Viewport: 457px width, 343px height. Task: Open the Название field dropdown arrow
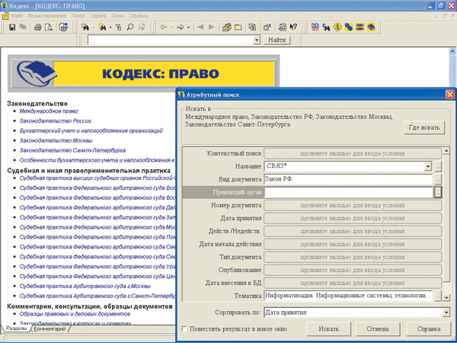point(427,166)
